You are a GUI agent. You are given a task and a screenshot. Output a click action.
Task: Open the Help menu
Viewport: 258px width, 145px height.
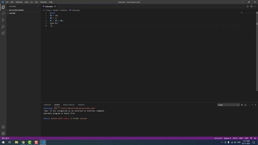pos(50,2)
